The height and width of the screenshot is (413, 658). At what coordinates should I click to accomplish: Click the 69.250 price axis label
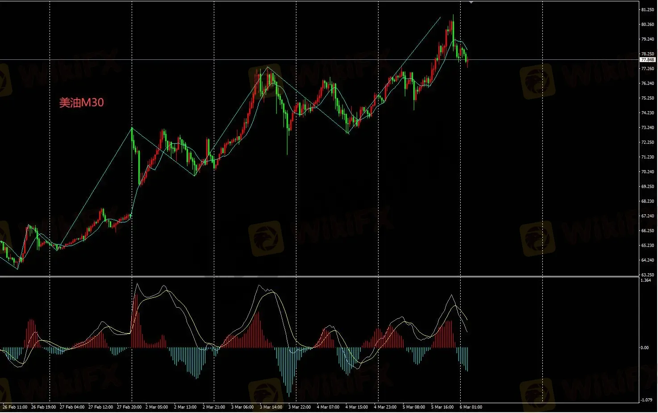point(648,187)
